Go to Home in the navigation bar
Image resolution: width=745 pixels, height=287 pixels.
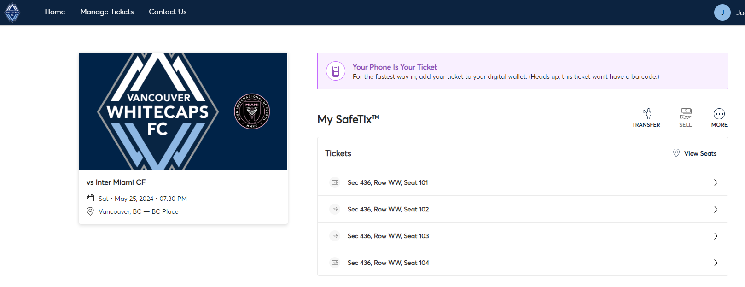click(55, 12)
